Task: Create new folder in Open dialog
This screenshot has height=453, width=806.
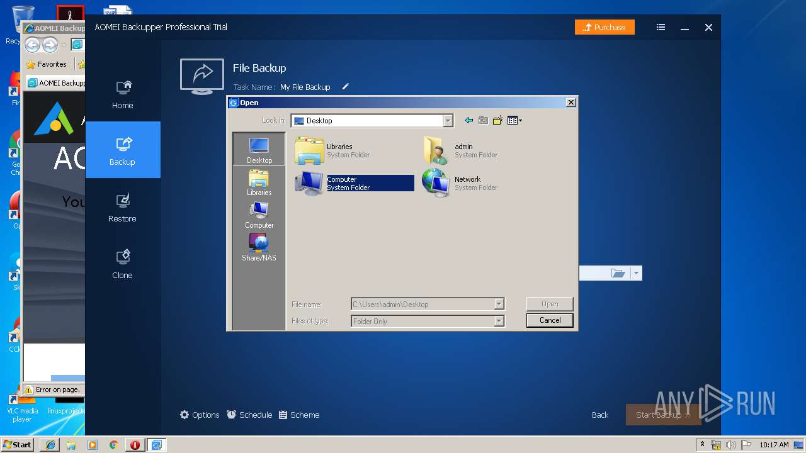Action: tap(497, 120)
